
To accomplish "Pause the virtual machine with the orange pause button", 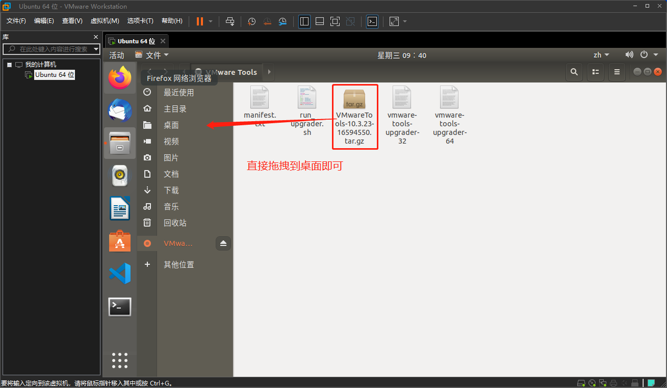I will coord(199,21).
